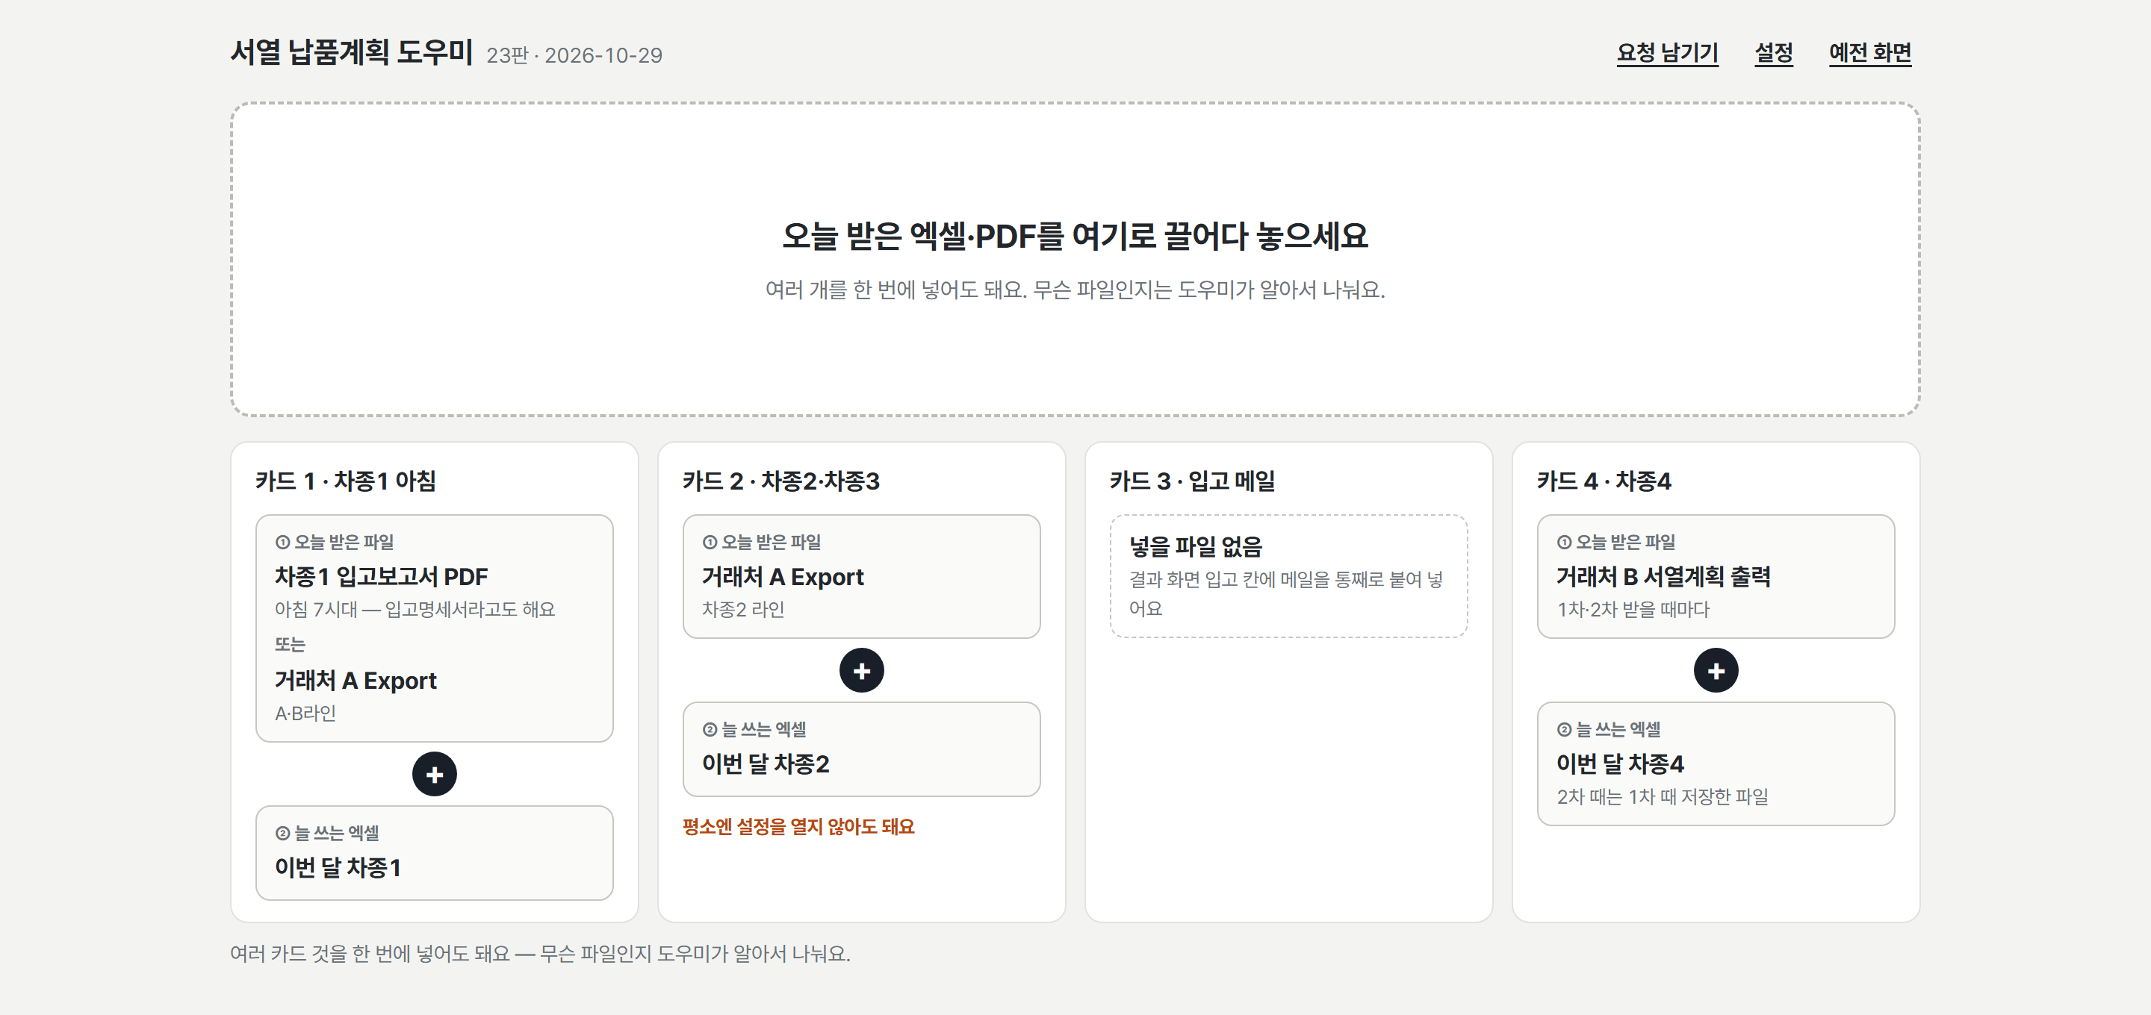Click the plus icon in 카드 4
Screen dimensions: 2151x1015
click(x=1716, y=670)
